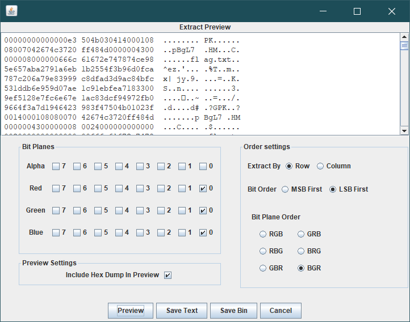Check the Alpha bit plane 0 box
Viewport: 410px width, 322px height.
click(x=203, y=166)
